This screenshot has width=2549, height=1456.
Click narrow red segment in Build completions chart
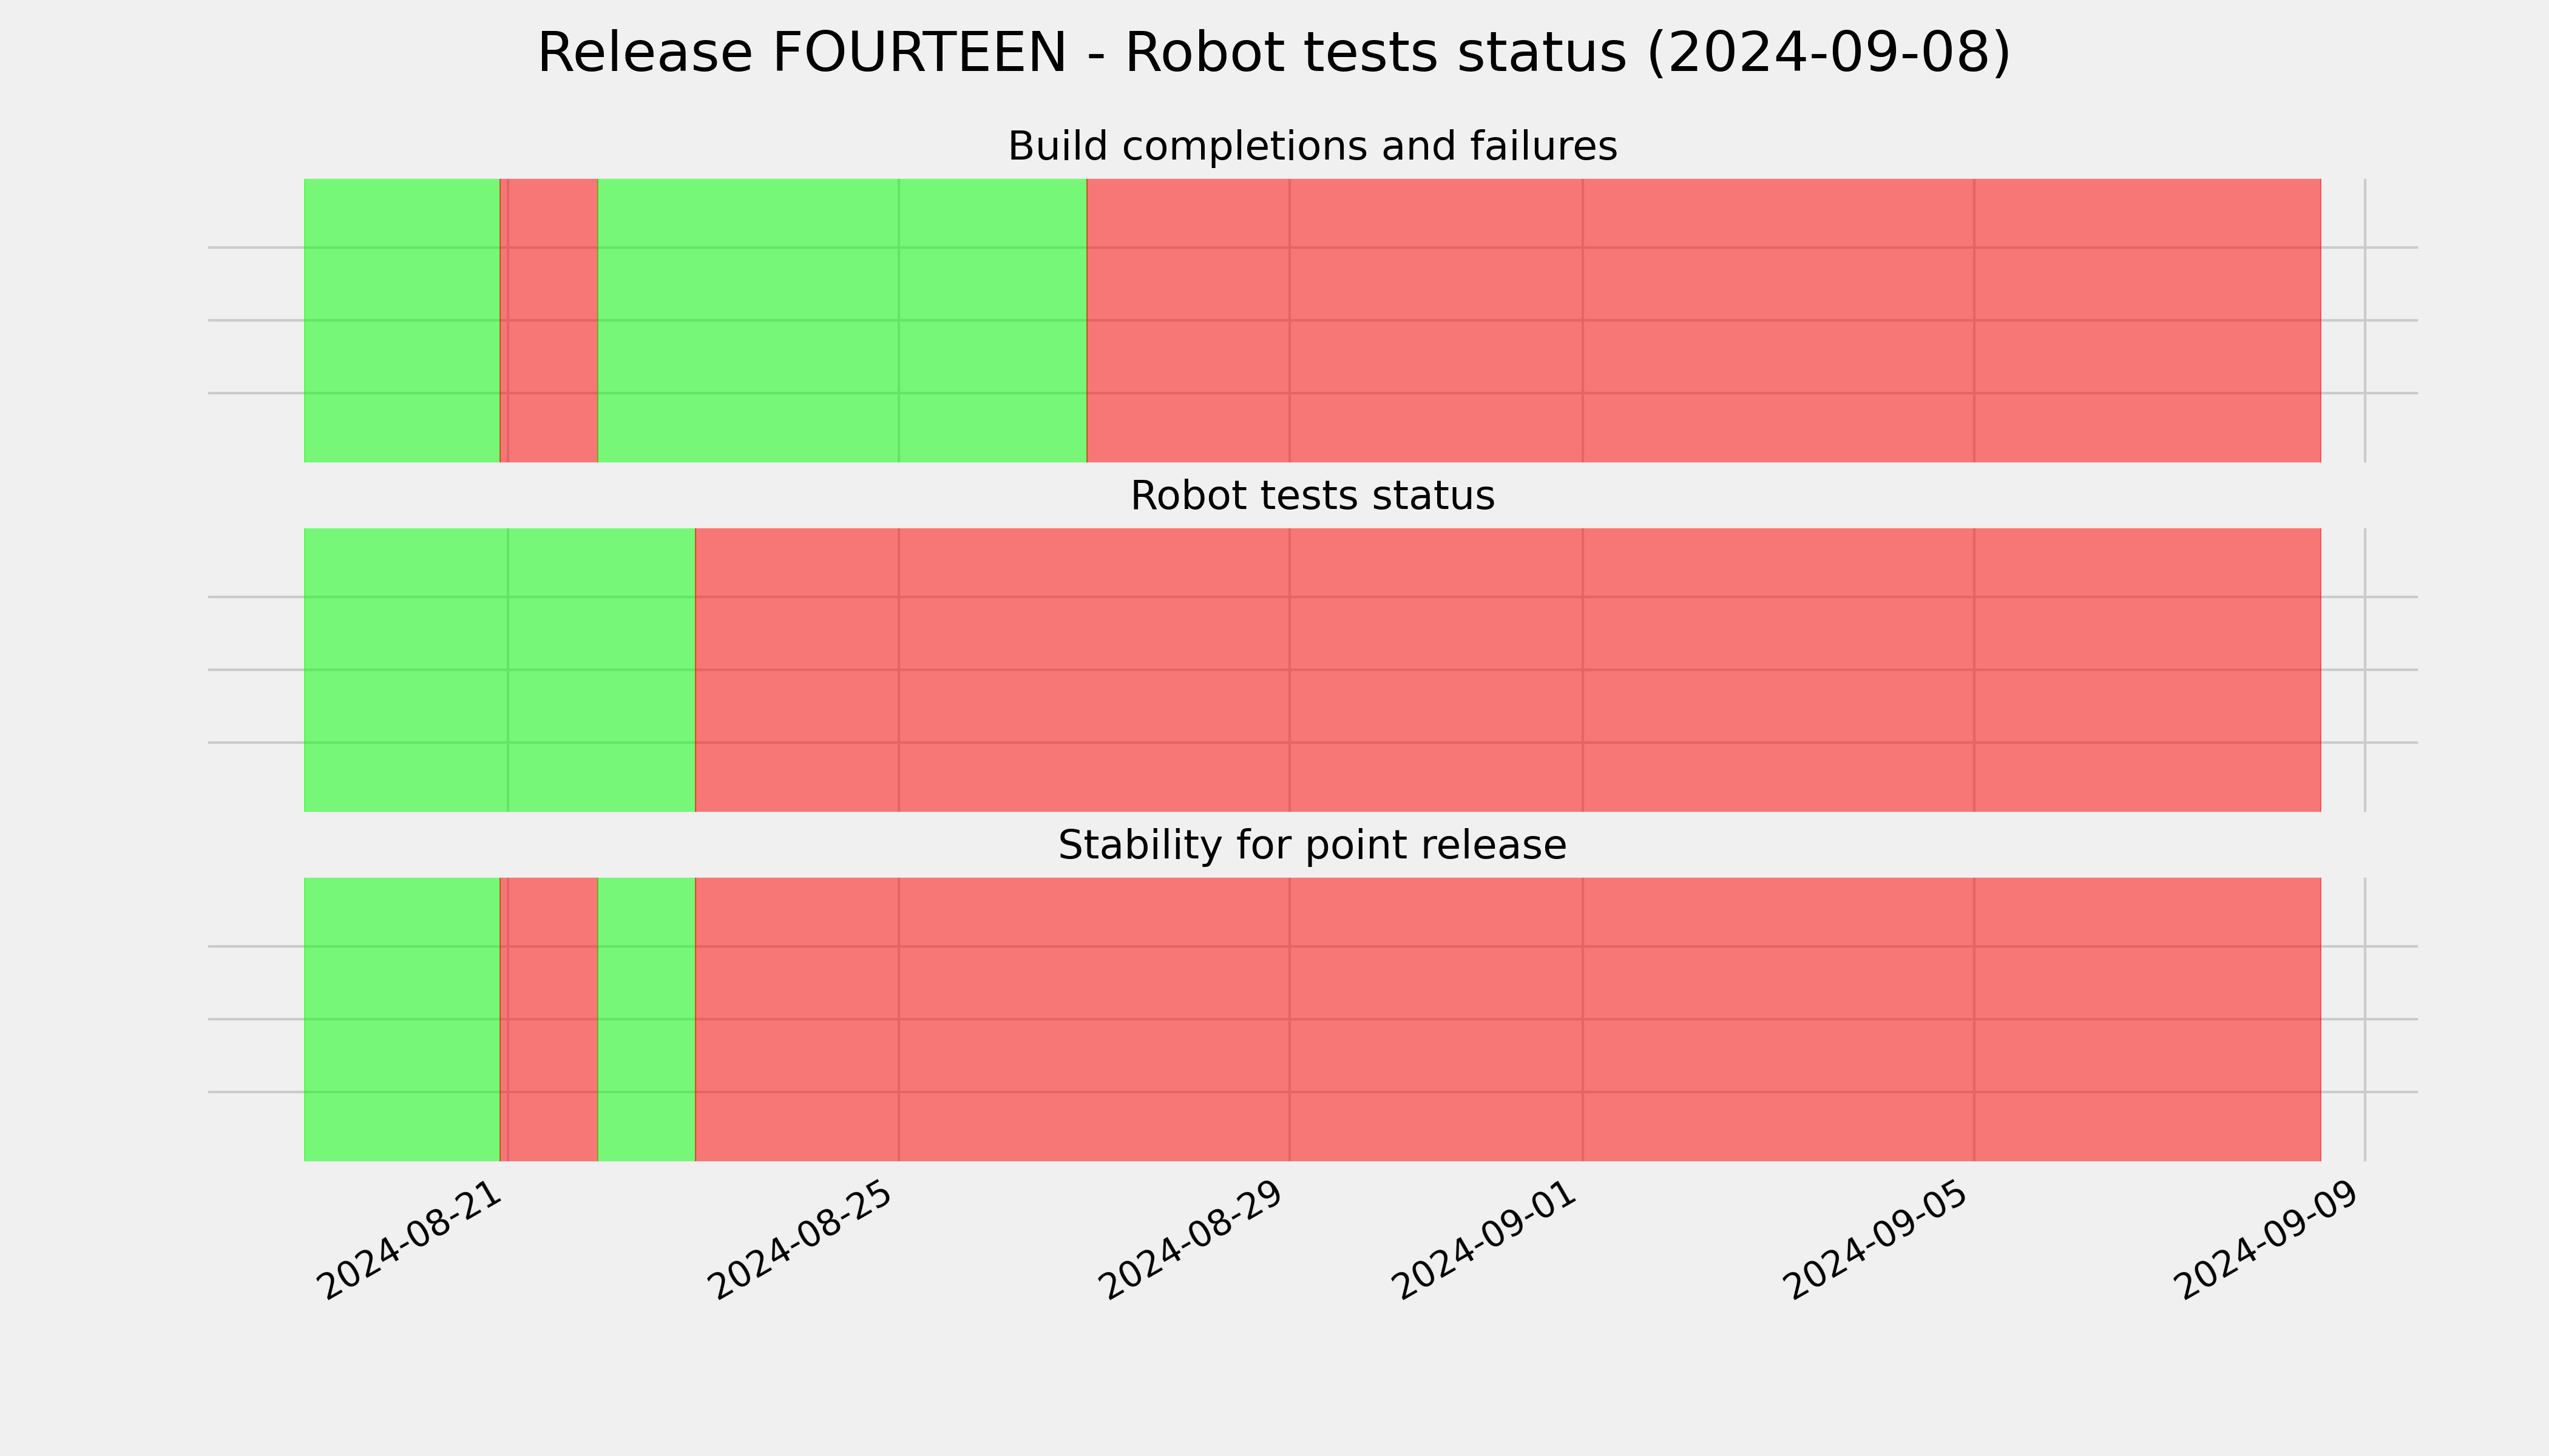click(549, 320)
